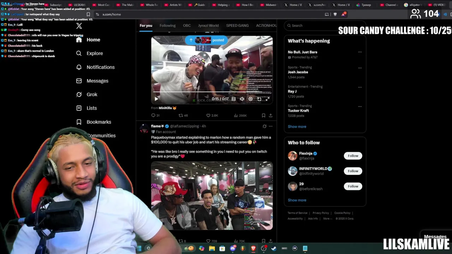Repost the post with 46 reposts
The image size is (452, 254).
[x=183, y=115]
